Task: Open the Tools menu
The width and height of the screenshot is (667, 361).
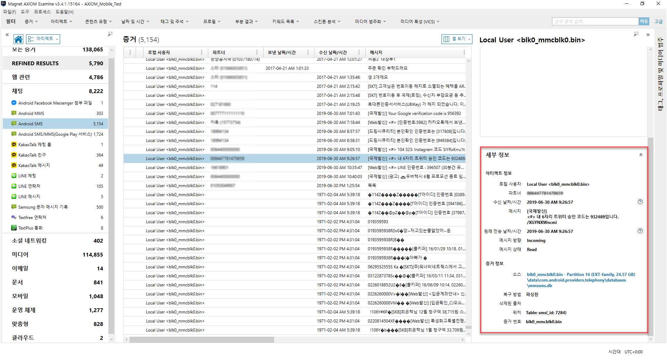Action: [25, 12]
